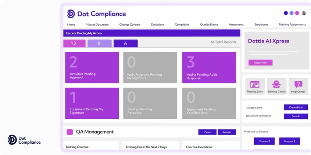Go to the Home menu item
Screen dimensions: 311x155
coord(71,25)
